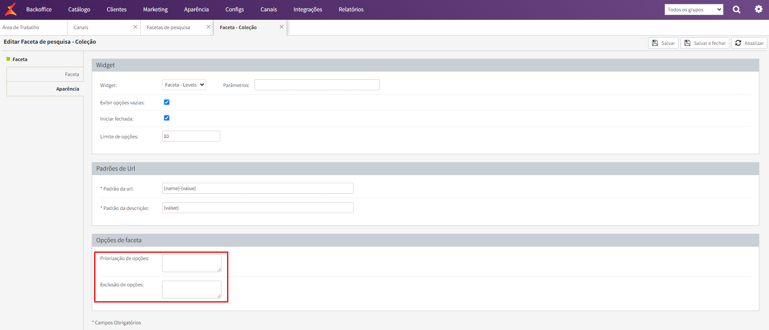Open the Relatórios menu
The image size is (769, 330).
(x=351, y=9)
